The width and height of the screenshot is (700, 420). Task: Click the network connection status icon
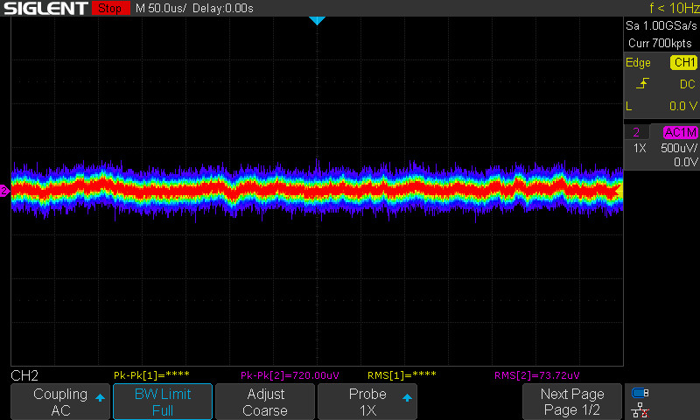click(640, 409)
